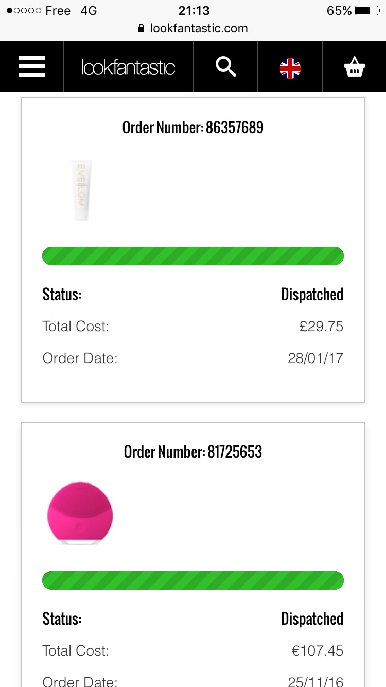Open the search magnifier icon
The width and height of the screenshot is (386, 687).
[x=225, y=67]
